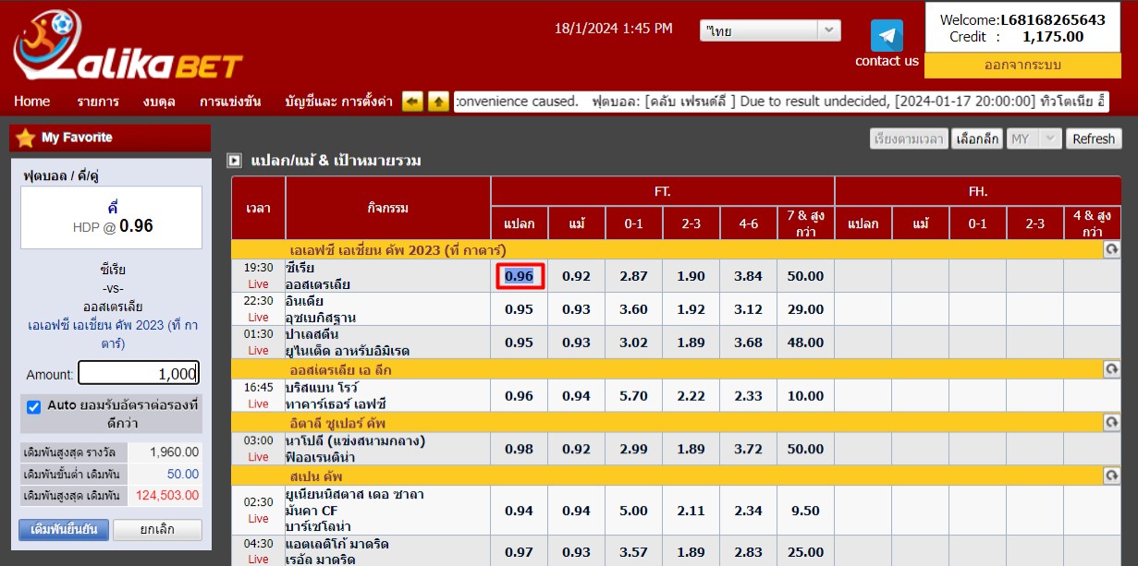
Task: Click refresh icon on the Italy Super Cup row
Action: (x=1111, y=423)
